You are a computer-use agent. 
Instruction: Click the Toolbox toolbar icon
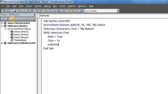76,11
